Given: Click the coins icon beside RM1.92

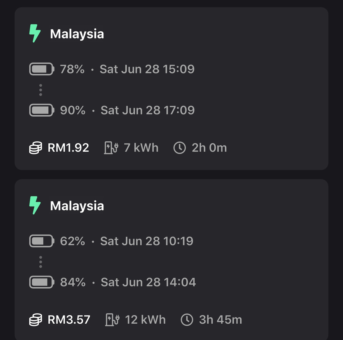Looking at the screenshot, I should 36,148.
